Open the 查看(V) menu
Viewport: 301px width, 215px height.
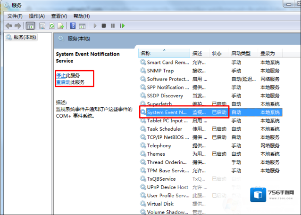click(59, 16)
